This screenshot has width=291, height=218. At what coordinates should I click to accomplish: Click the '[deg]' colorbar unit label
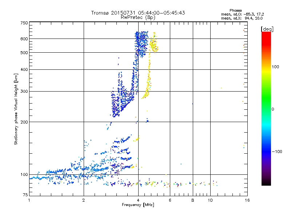click(x=267, y=29)
